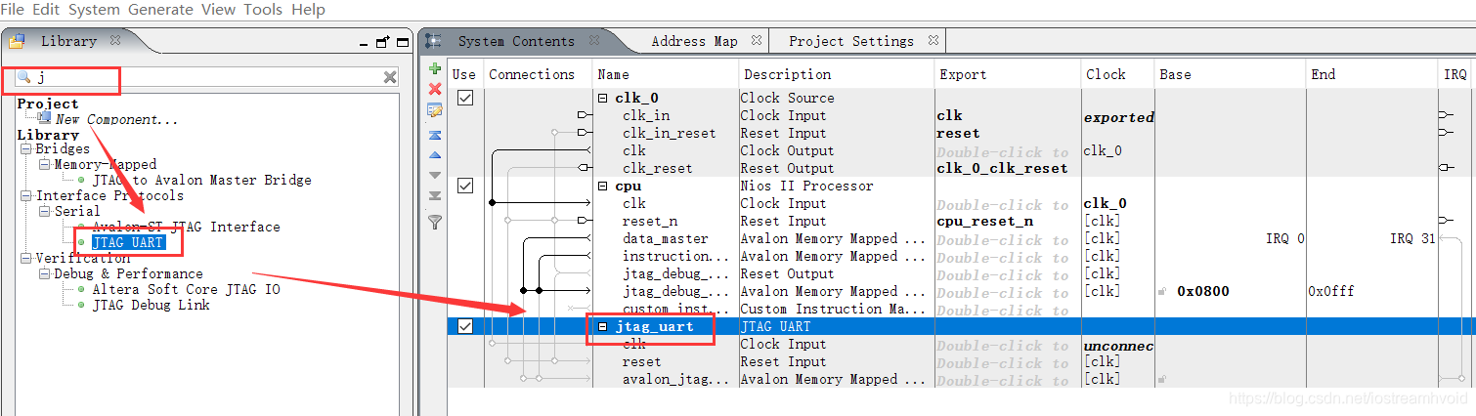Collapse the Interface Protocols category
Image resolution: width=1476 pixels, height=416 pixels.
pyautogui.click(x=26, y=195)
